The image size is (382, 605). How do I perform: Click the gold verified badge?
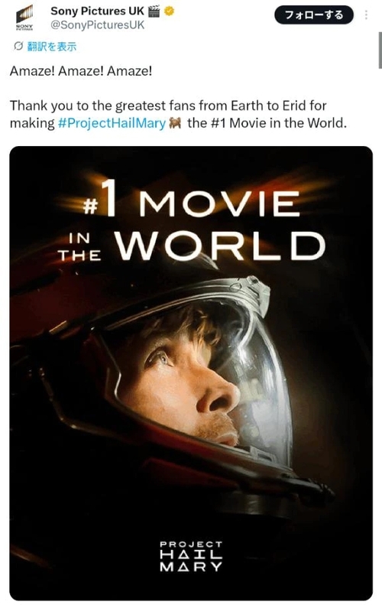tap(169, 11)
